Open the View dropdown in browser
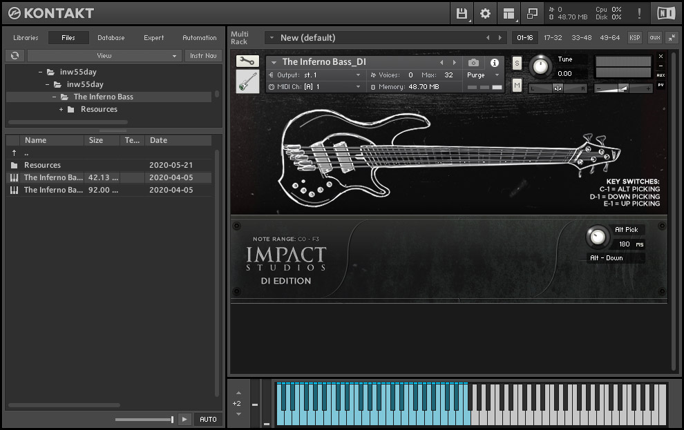 coord(104,55)
